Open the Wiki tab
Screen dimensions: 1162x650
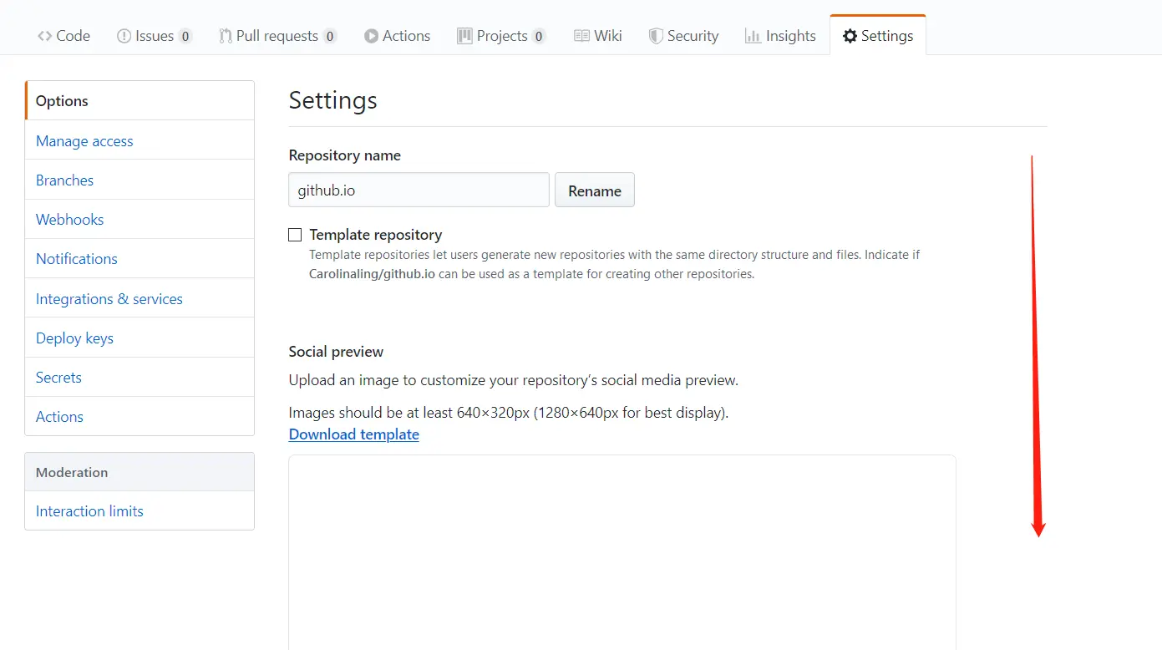coord(598,36)
